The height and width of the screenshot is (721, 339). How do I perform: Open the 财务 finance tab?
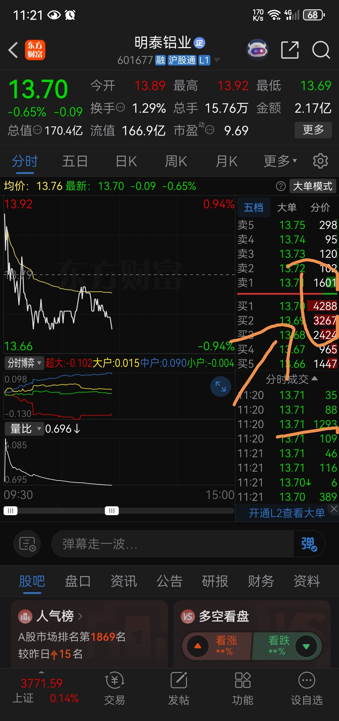261,581
